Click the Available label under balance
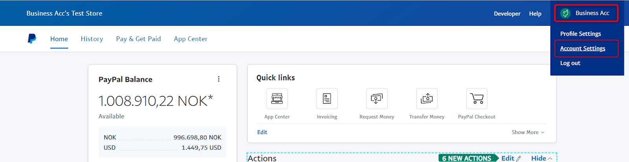Image resolution: width=629 pixels, height=162 pixels. pyautogui.click(x=111, y=116)
